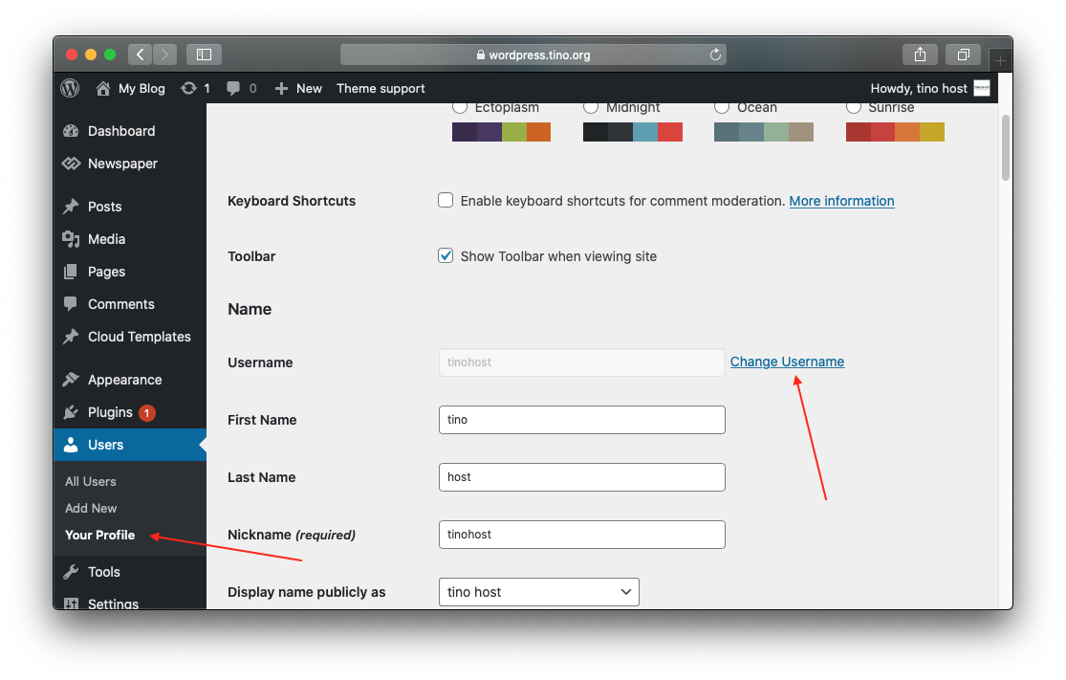Click the More information link

(841, 201)
